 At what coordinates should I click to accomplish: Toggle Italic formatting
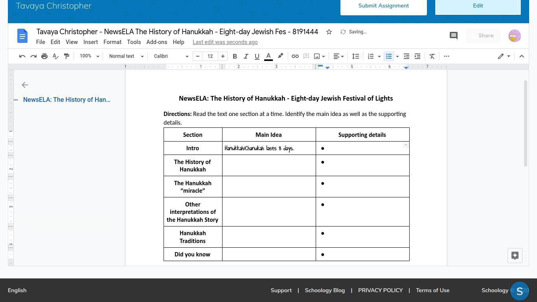pyautogui.click(x=246, y=56)
